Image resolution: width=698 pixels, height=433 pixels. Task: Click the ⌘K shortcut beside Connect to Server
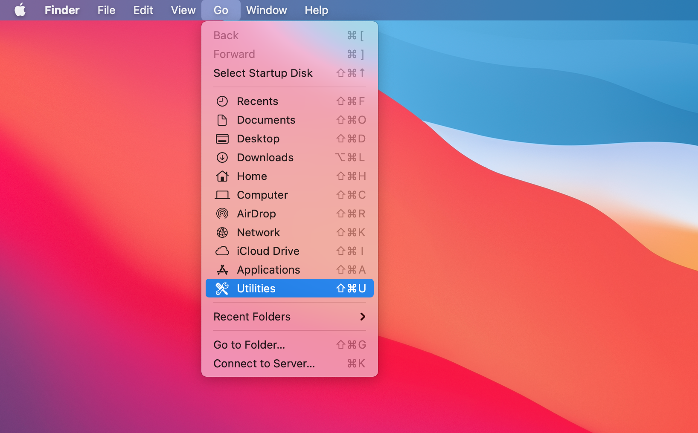(x=356, y=364)
